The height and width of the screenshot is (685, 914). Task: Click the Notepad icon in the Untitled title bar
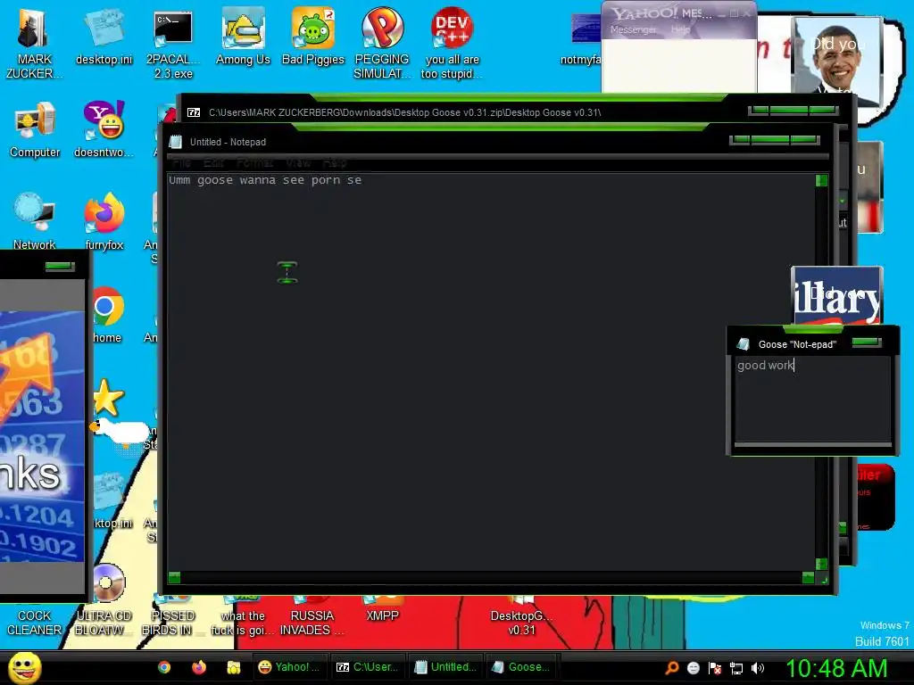click(x=176, y=142)
